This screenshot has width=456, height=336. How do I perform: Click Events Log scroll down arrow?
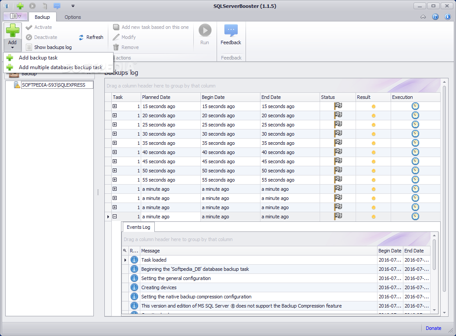tap(434, 310)
